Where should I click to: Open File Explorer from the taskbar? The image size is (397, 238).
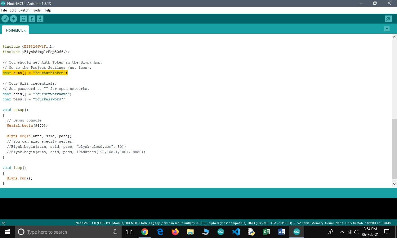[x=190, y=232]
